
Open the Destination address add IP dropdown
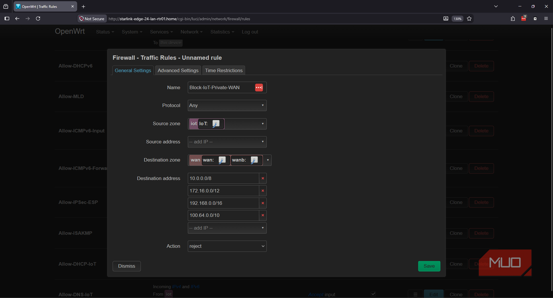coord(227,228)
